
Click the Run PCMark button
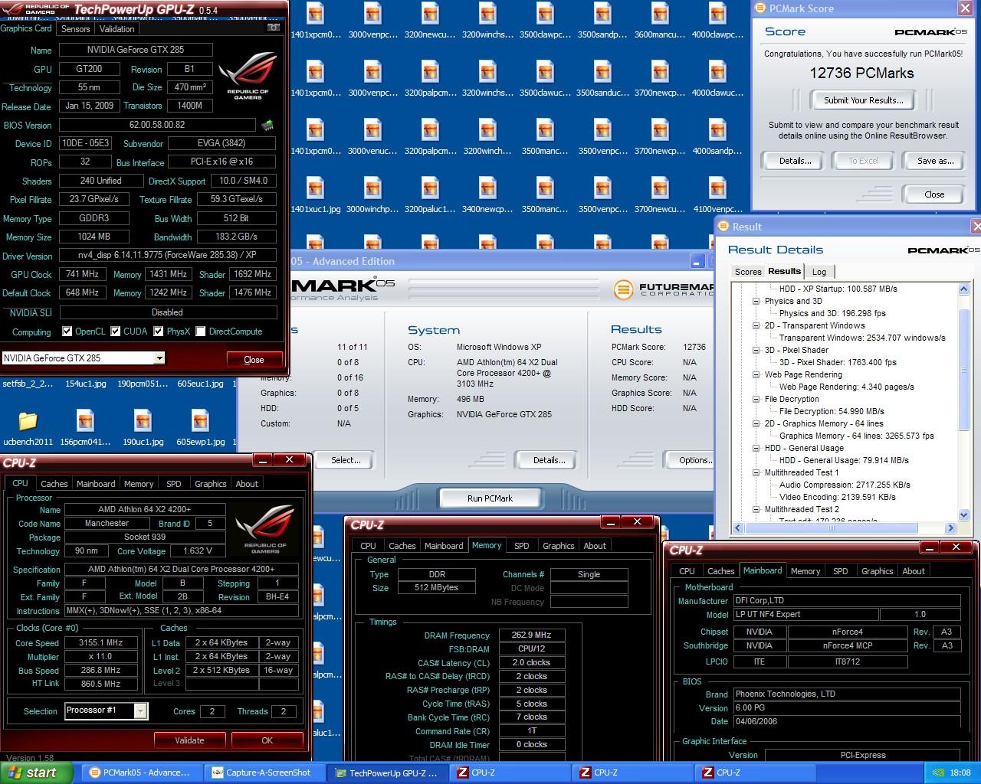point(490,498)
